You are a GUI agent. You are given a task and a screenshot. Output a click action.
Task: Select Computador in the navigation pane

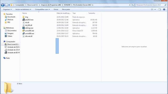[x=10, y=42]
